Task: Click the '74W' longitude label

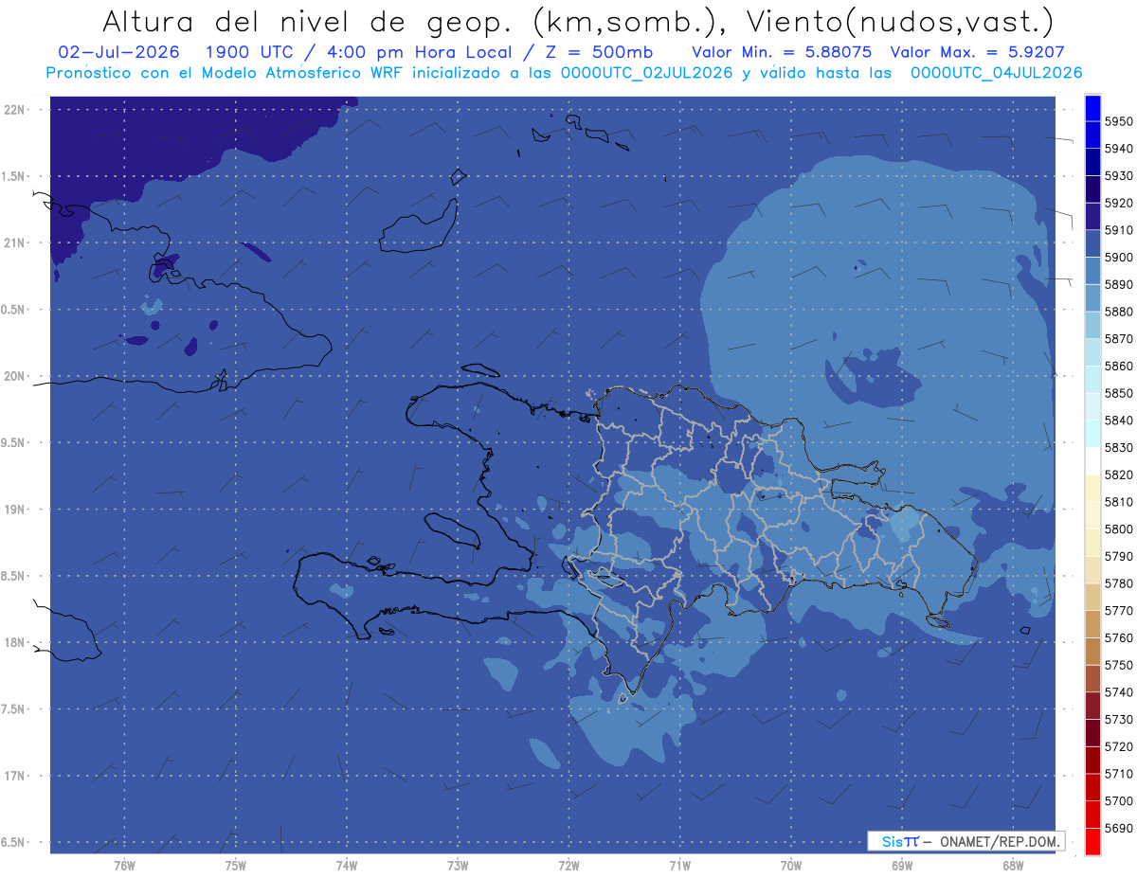Action: point(346,865)
